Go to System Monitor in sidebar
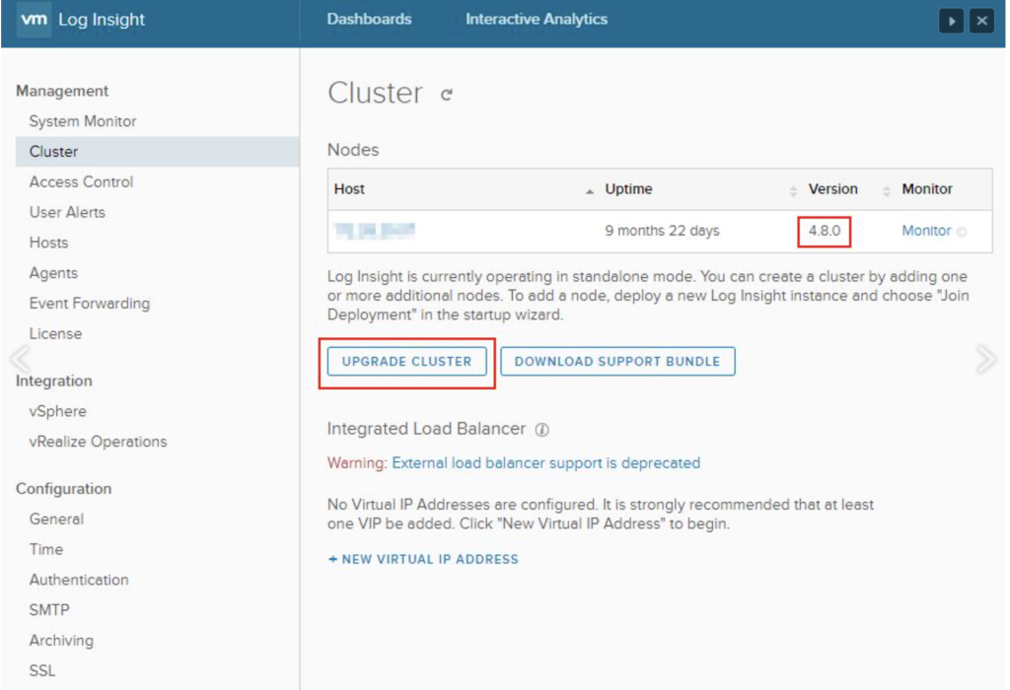1010x690 pixels. [x=83, y=121]
